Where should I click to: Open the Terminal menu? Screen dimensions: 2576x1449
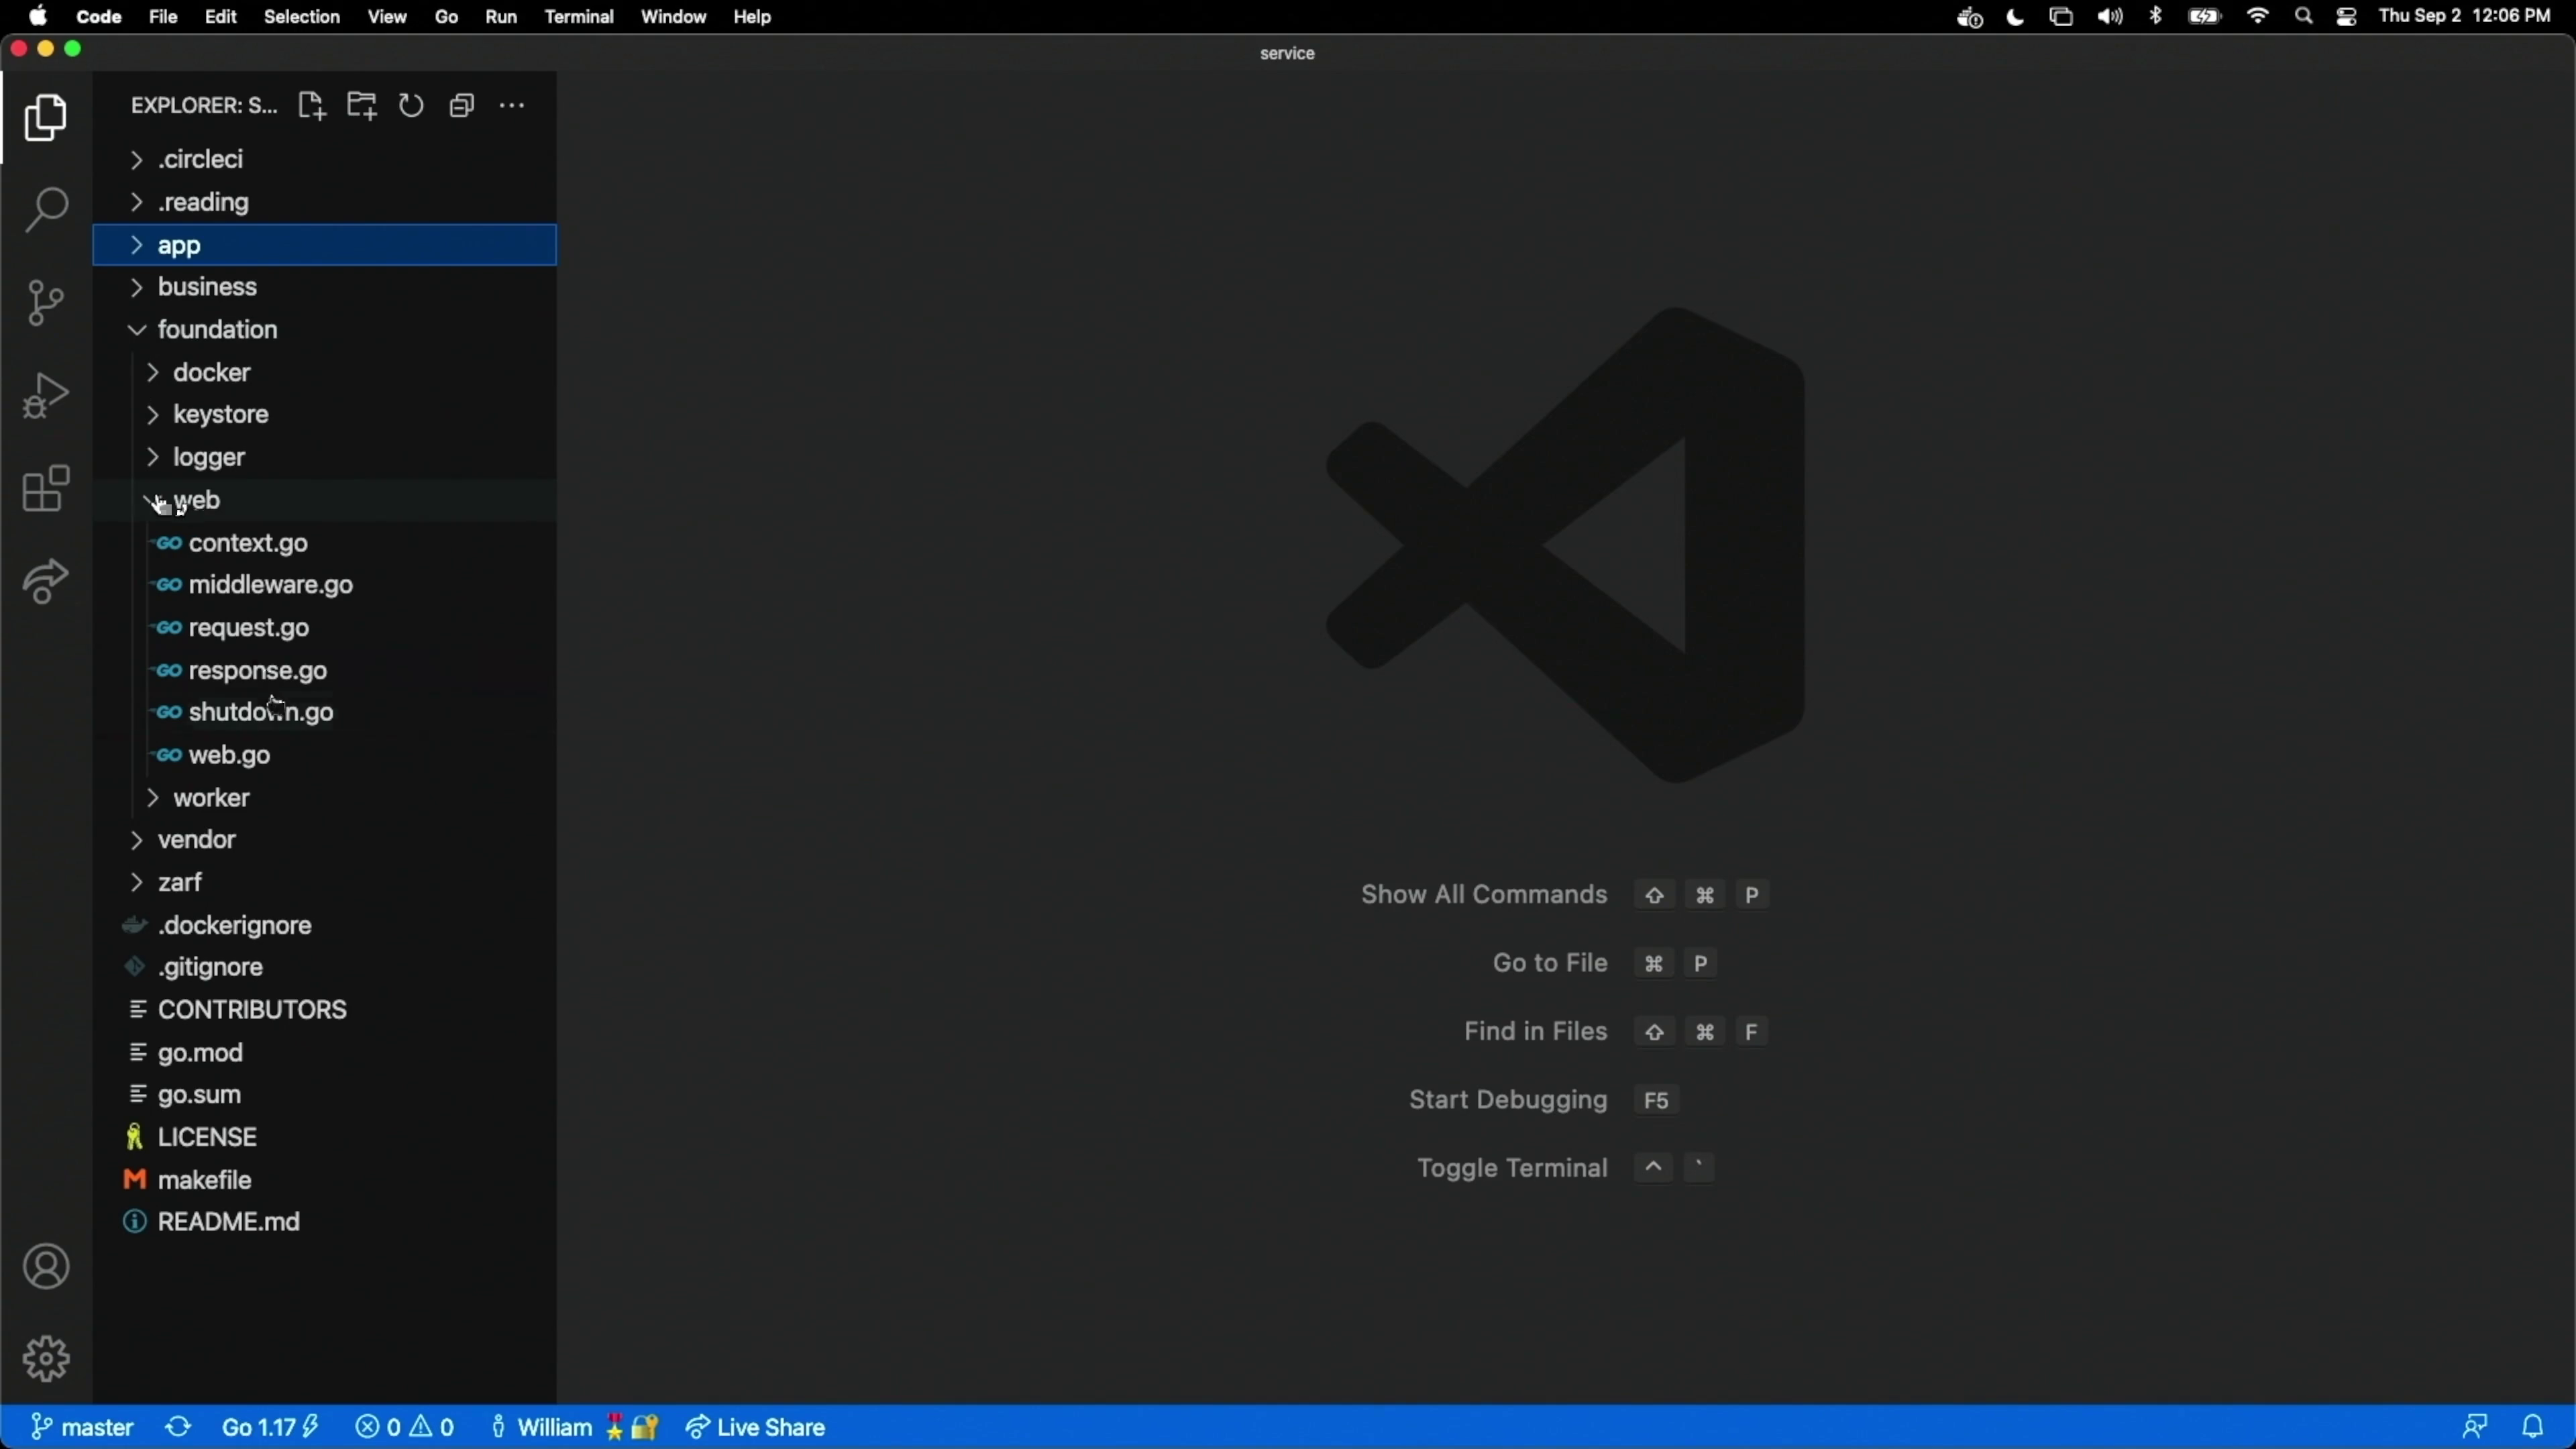pyautogui.click(x=579, y=17)
